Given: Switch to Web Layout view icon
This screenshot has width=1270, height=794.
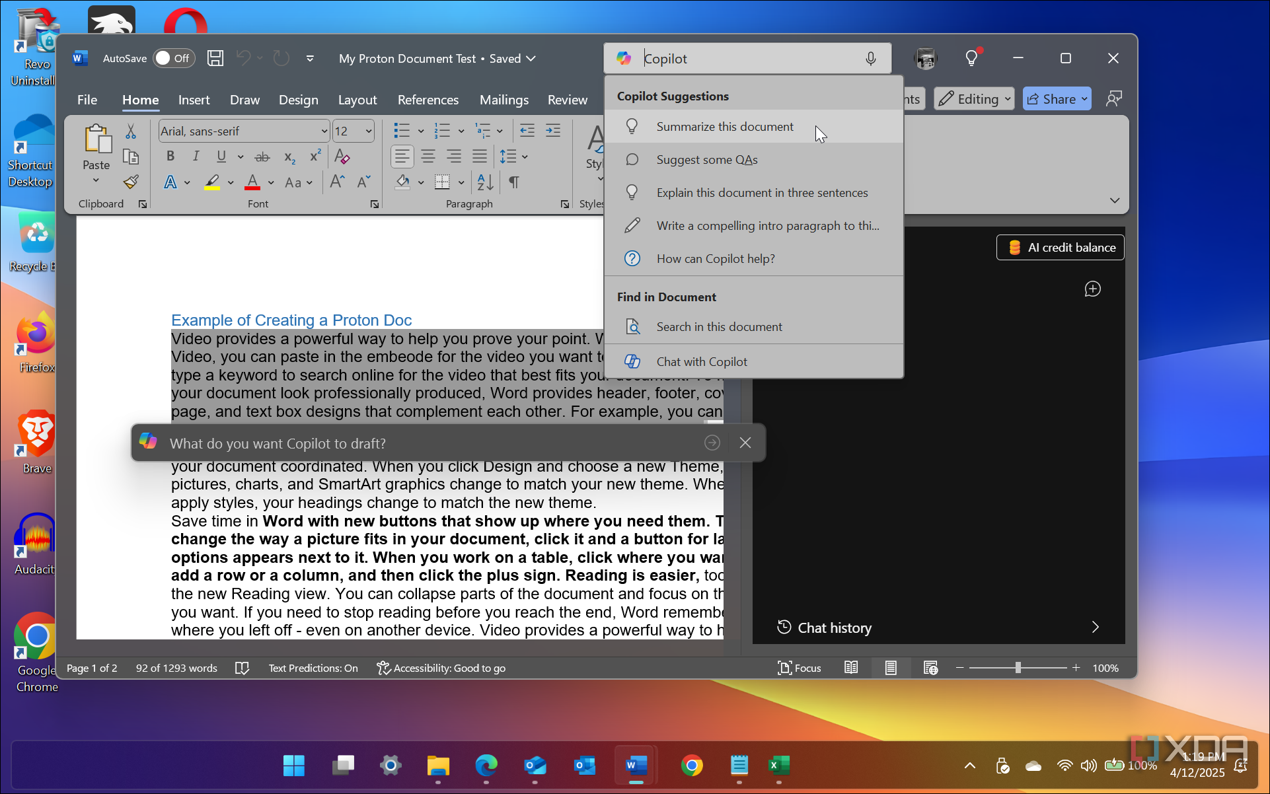Looking at the screenshot, I should 930,668.
